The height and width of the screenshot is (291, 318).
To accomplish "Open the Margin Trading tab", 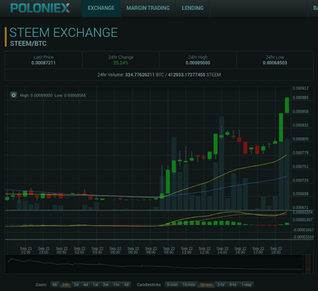I will click(148, 8).
